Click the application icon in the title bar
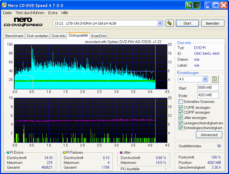Viewport: 229px width, 174px height. [4, 5]
